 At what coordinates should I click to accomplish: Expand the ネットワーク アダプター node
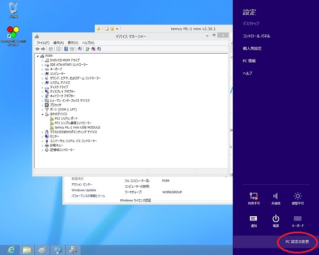(43, 96)
